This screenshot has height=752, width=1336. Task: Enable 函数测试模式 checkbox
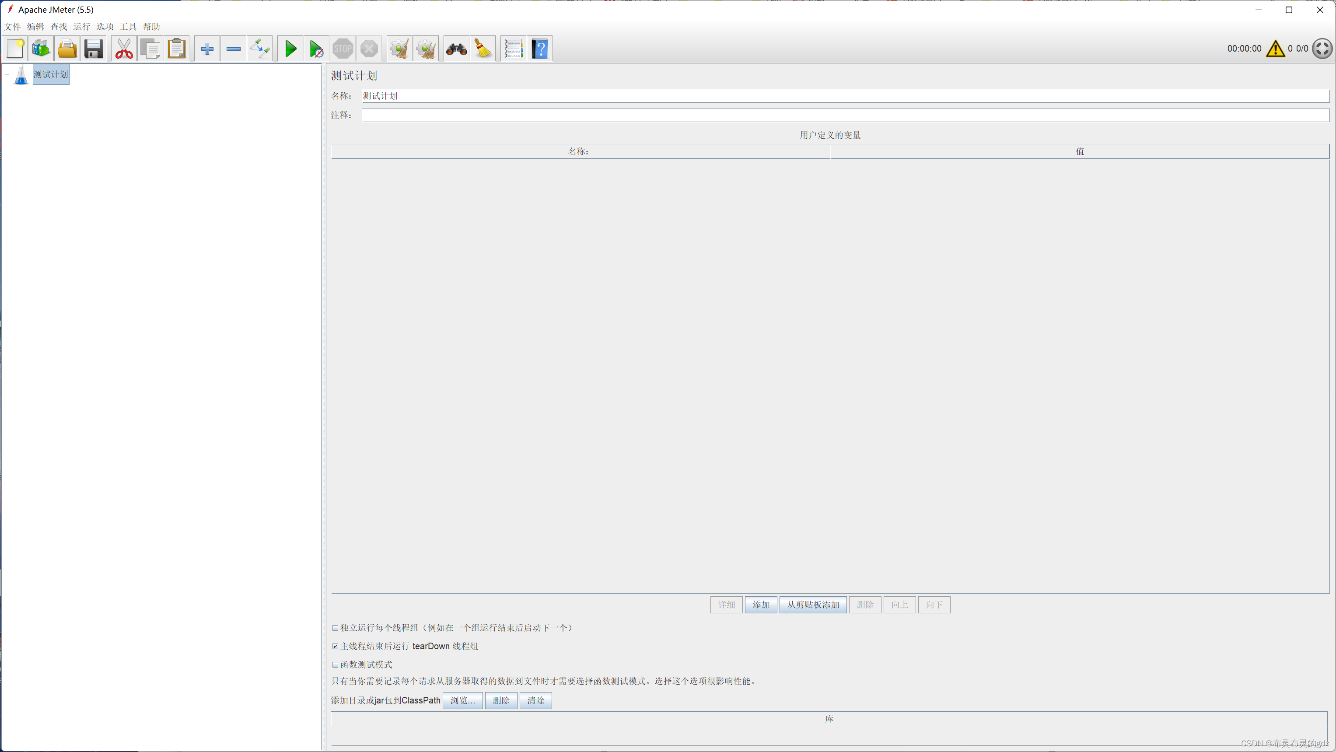(x=335, y=665)
